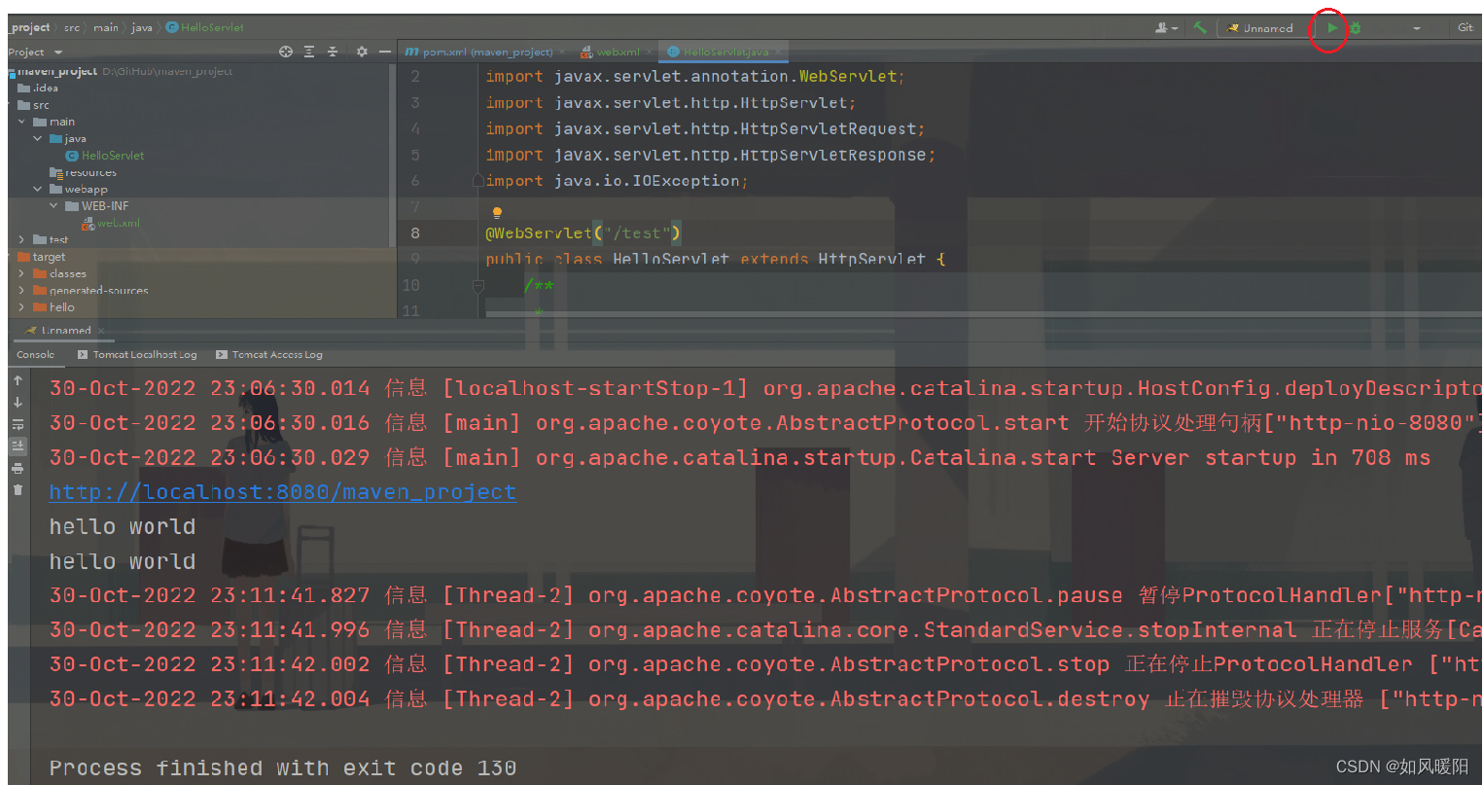Click the up arrow console icon

[18, 380]
